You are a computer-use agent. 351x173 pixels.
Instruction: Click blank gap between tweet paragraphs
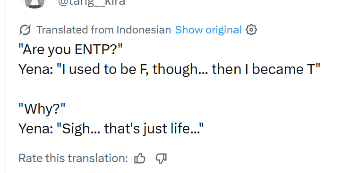pos(157,89)
